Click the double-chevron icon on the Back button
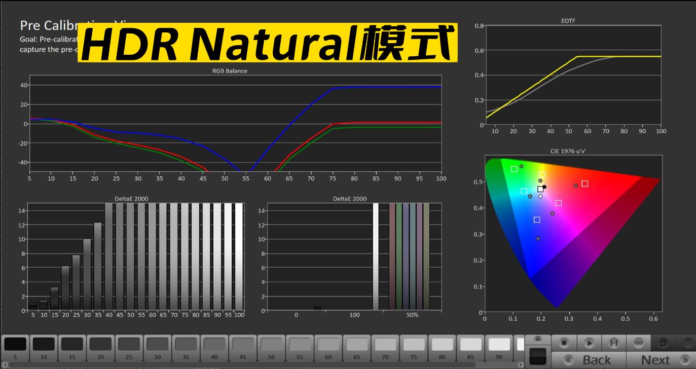Screen dimensions: 696x369 pyautogui.click(x=568, y=359)
